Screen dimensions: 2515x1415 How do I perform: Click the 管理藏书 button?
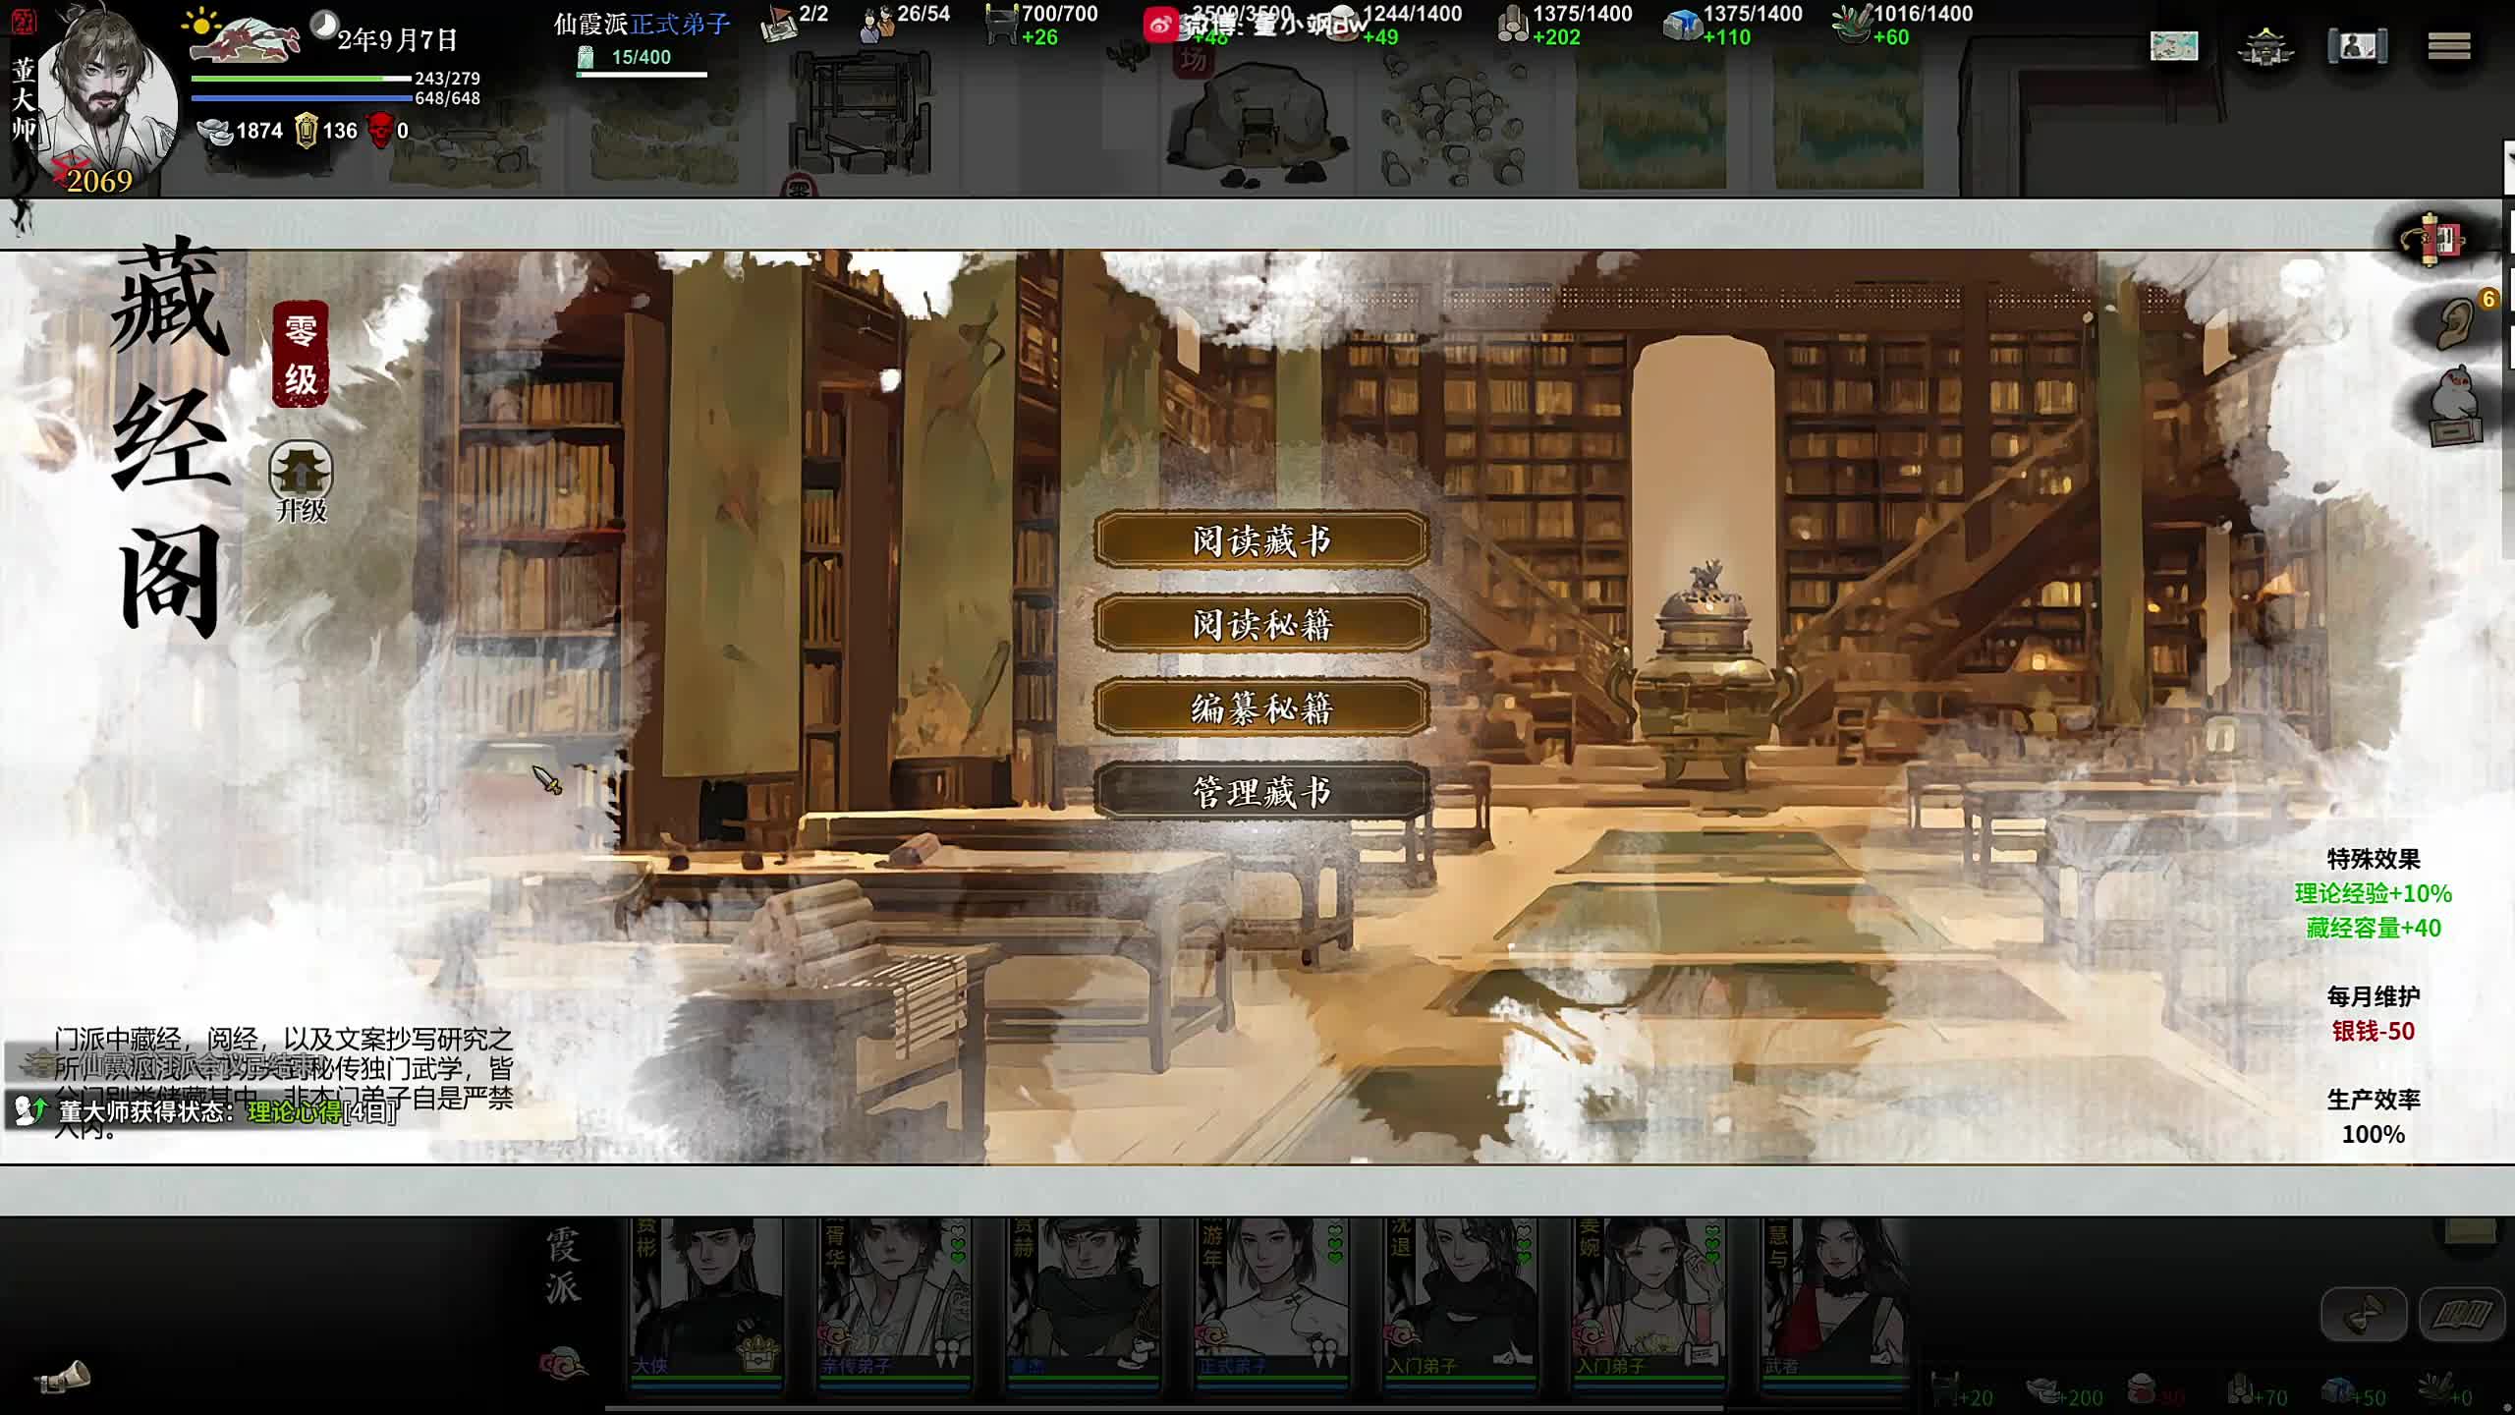click(1261, 791)
